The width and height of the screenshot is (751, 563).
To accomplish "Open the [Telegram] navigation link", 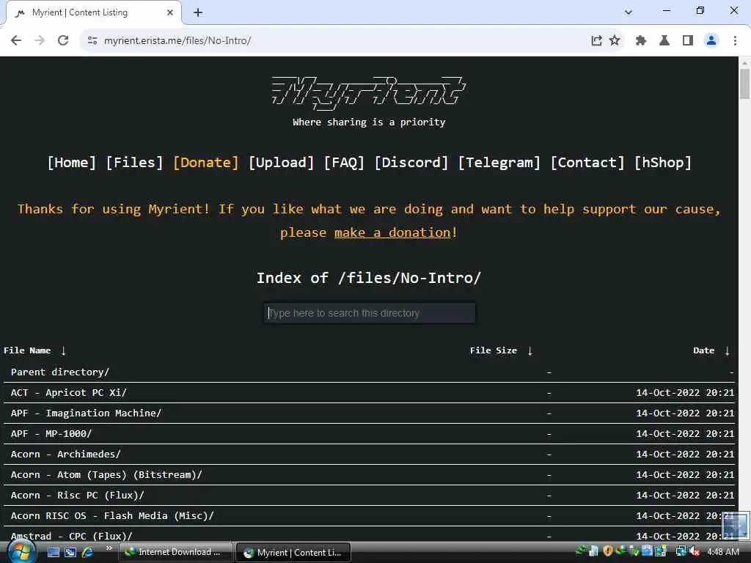I will coord(499,162).
